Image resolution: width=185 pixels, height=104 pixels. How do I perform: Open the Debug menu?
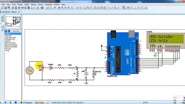coord(34,5)
